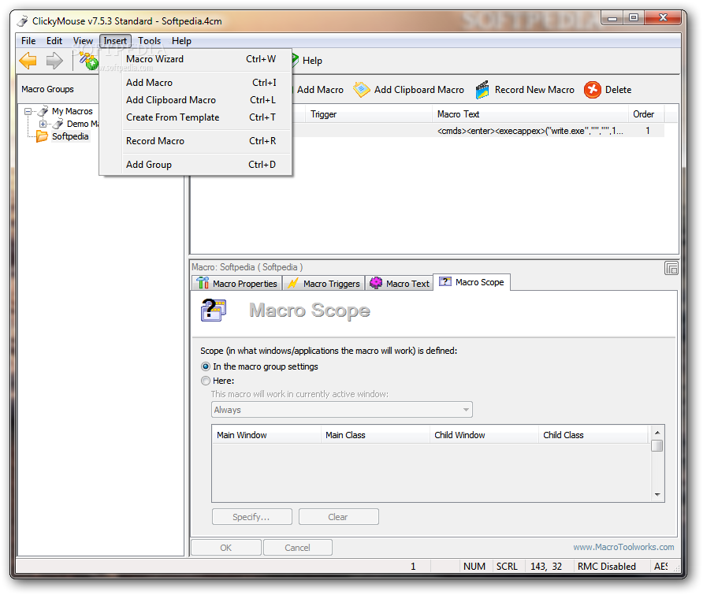703x595 pixels.
Task: Click the Record New Macro clapperboard icon
Action: coord(482,90)
